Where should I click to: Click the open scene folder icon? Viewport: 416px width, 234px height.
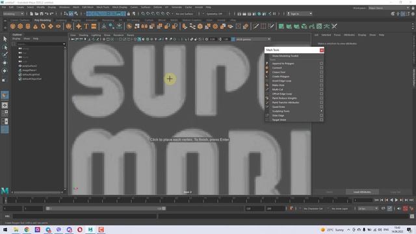point(36,14)
